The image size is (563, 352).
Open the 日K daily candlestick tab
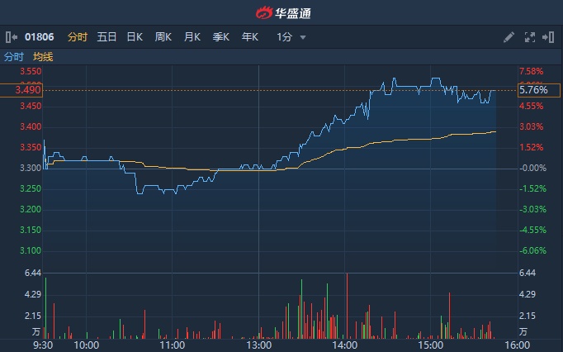point(135,37)
